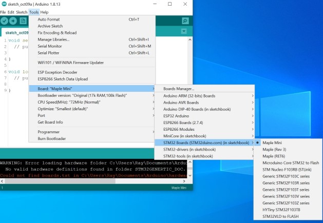Select the Maple Mini radio option

tap(288, 143)
